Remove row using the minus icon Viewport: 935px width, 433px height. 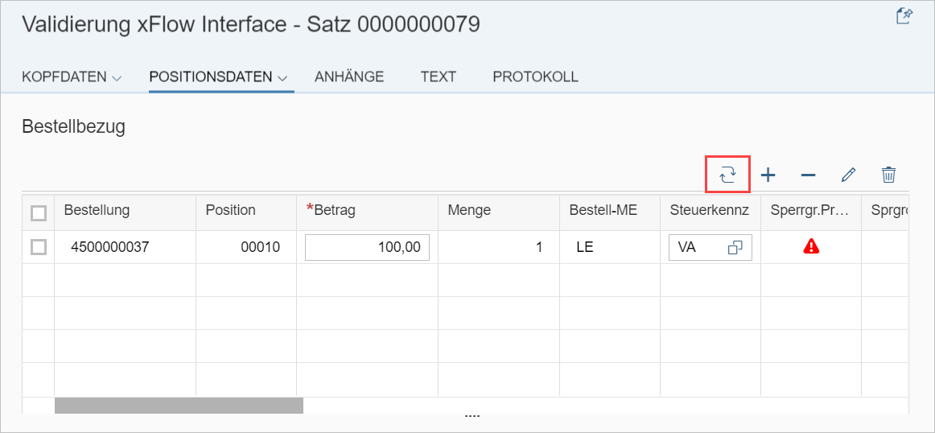click(808, 175)
